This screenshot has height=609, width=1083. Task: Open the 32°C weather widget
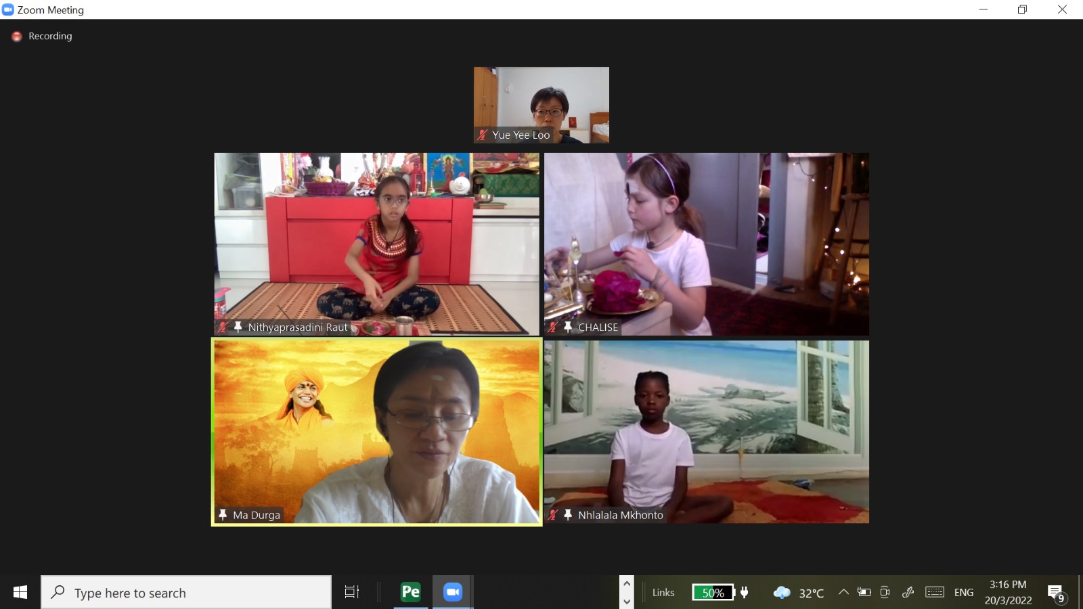(799, 593)
